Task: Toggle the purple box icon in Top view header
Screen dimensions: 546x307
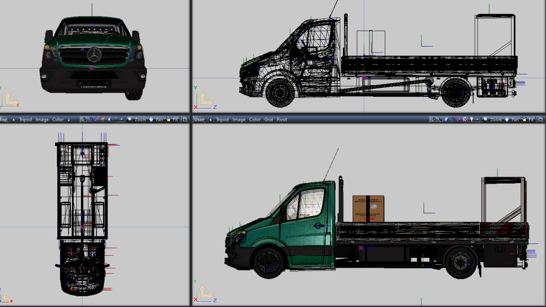Action: [91, 119]
